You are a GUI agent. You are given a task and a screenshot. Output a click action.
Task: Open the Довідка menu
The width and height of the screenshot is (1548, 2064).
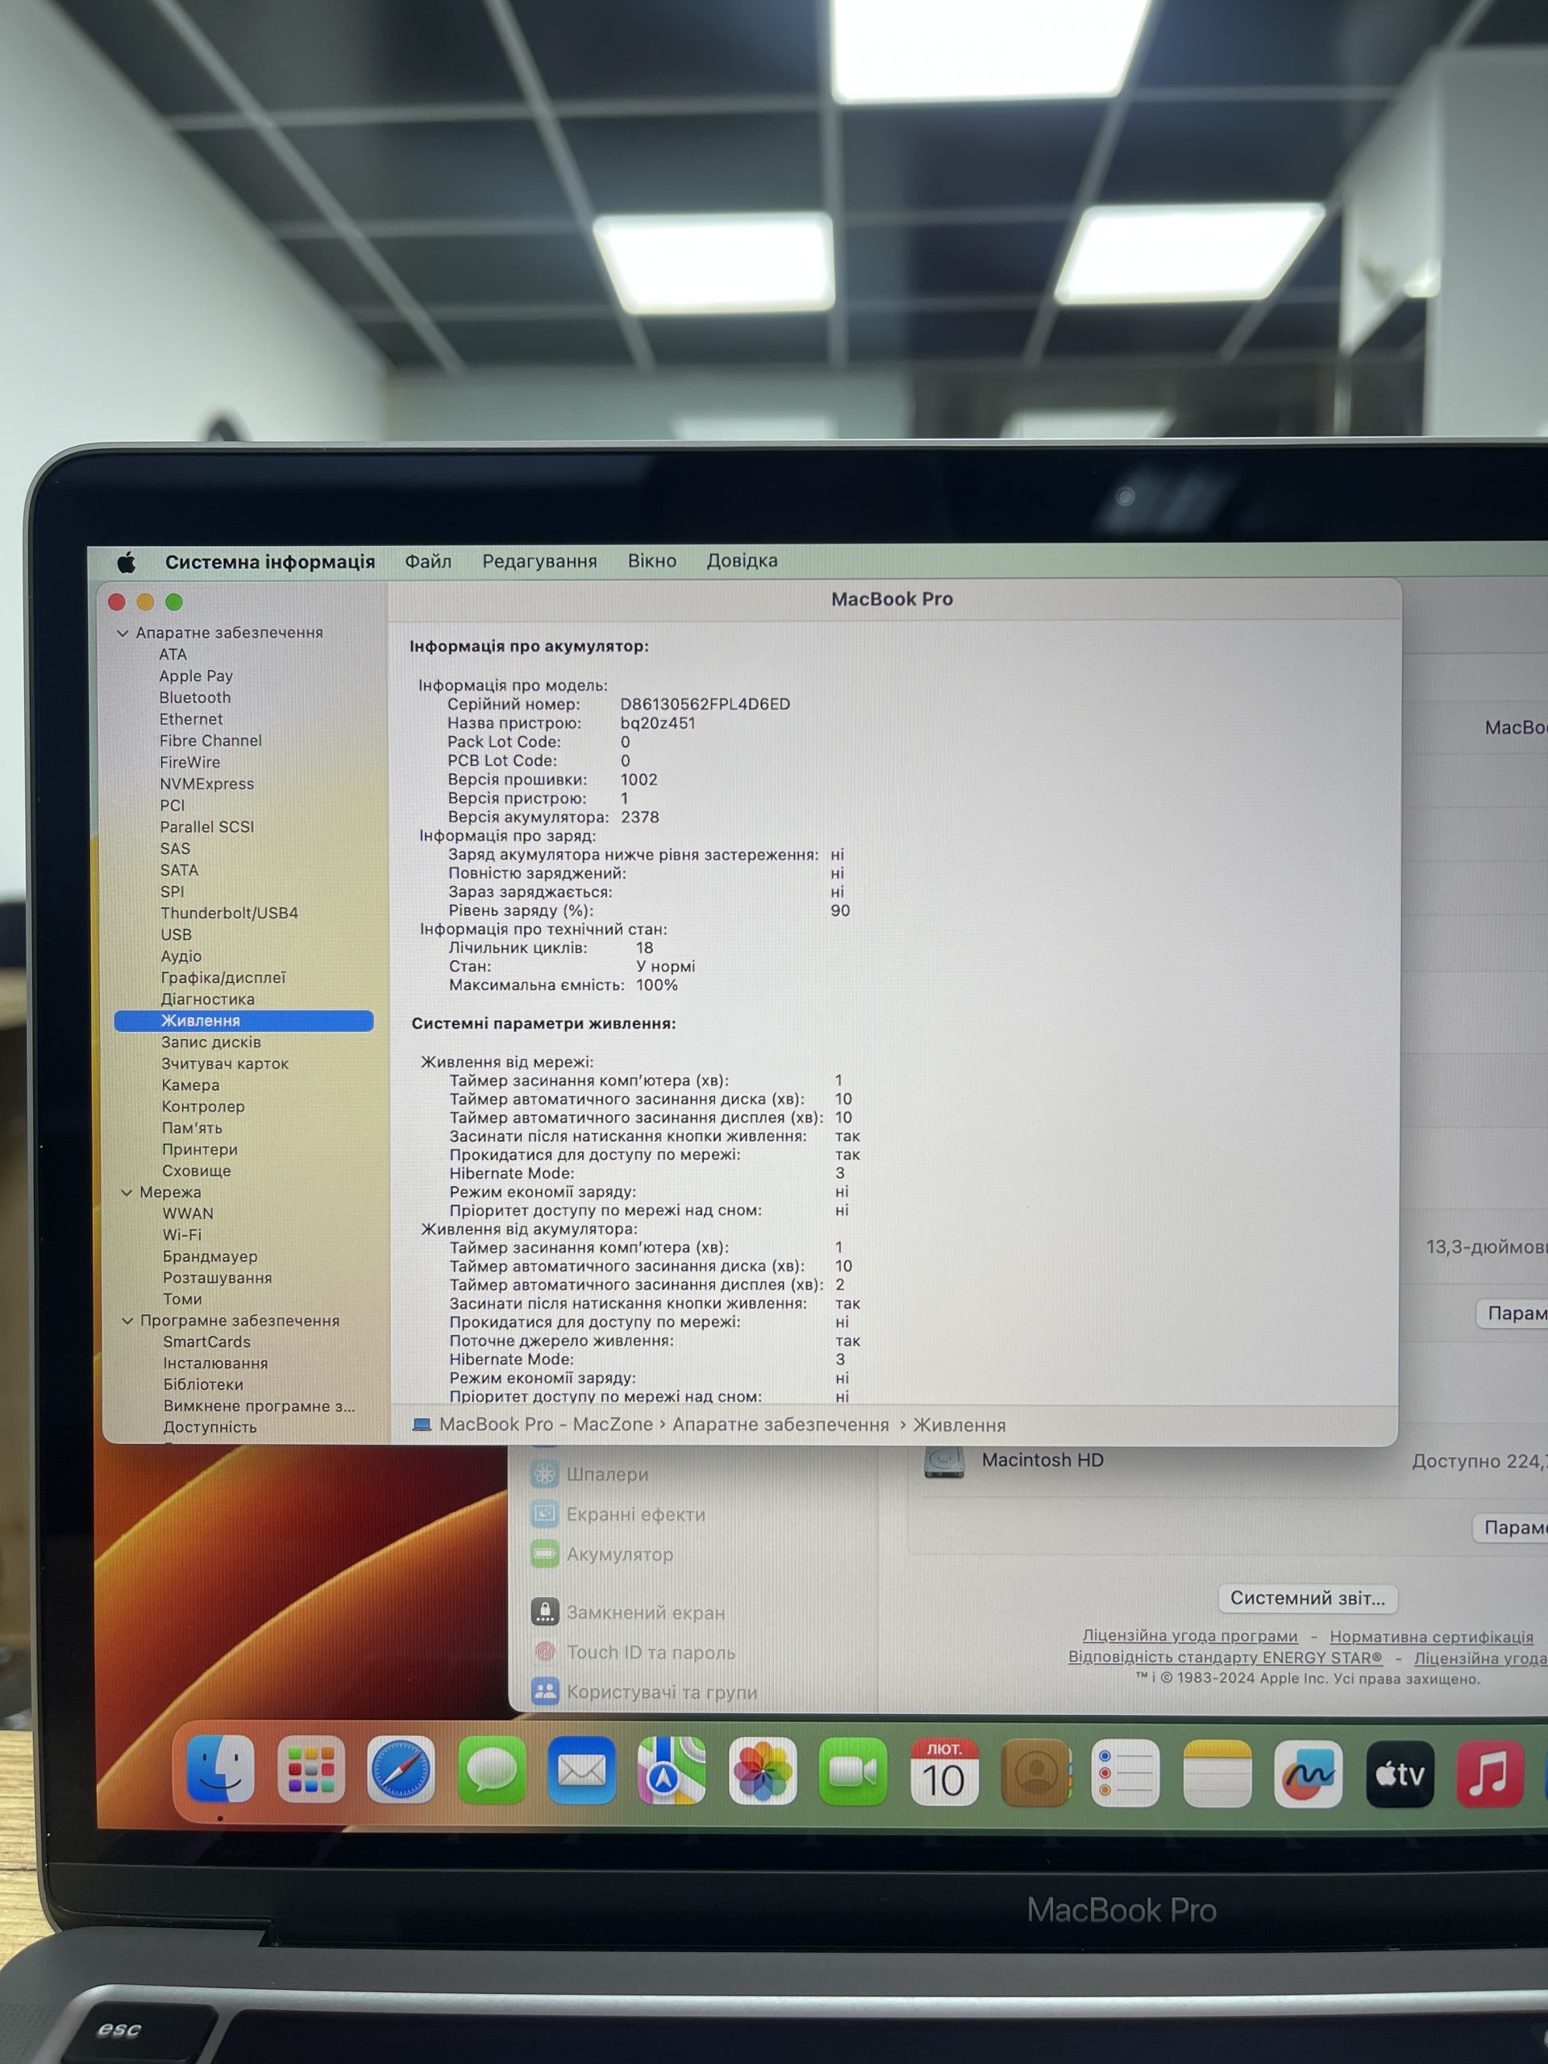[742, 561]
